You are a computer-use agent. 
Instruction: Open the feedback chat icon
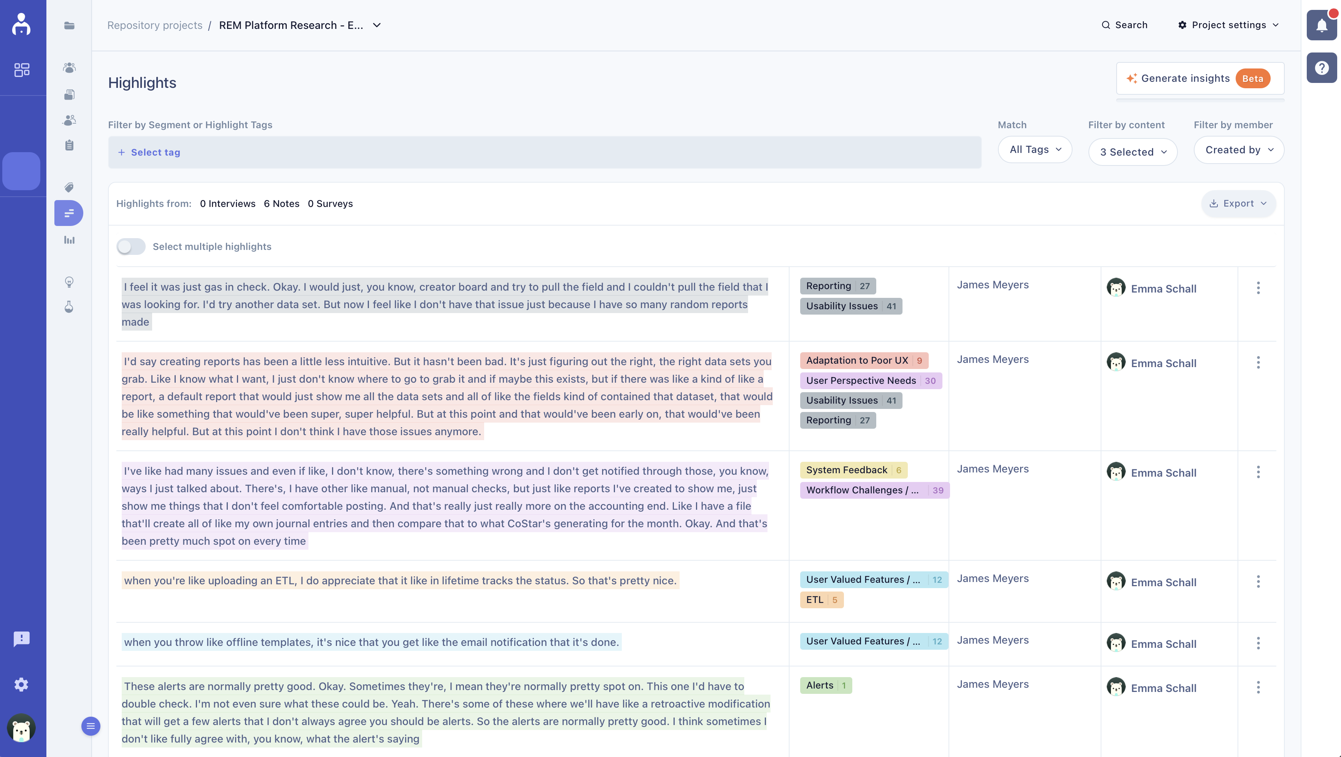point(21,639)
